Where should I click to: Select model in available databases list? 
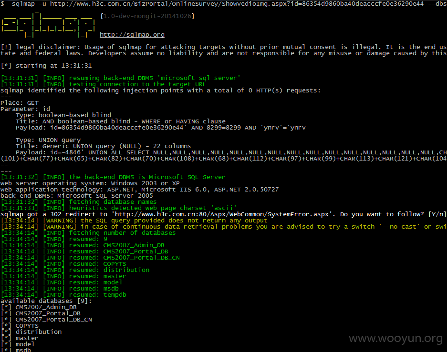pyautogui.click(x=25, y=344)
